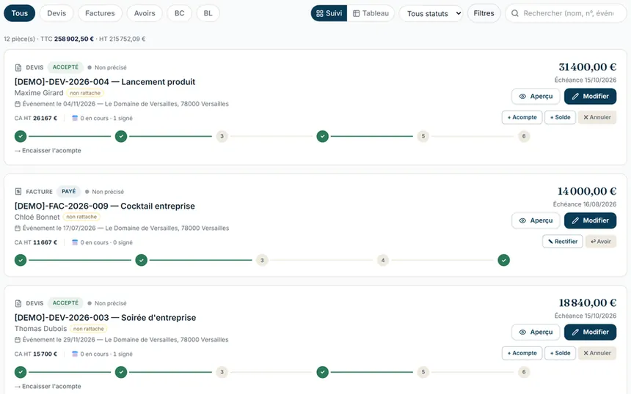The image size is (631, 394).
Task: Click contract icon beside '0 en cours · 0 signé'
Action: (74, 242)
